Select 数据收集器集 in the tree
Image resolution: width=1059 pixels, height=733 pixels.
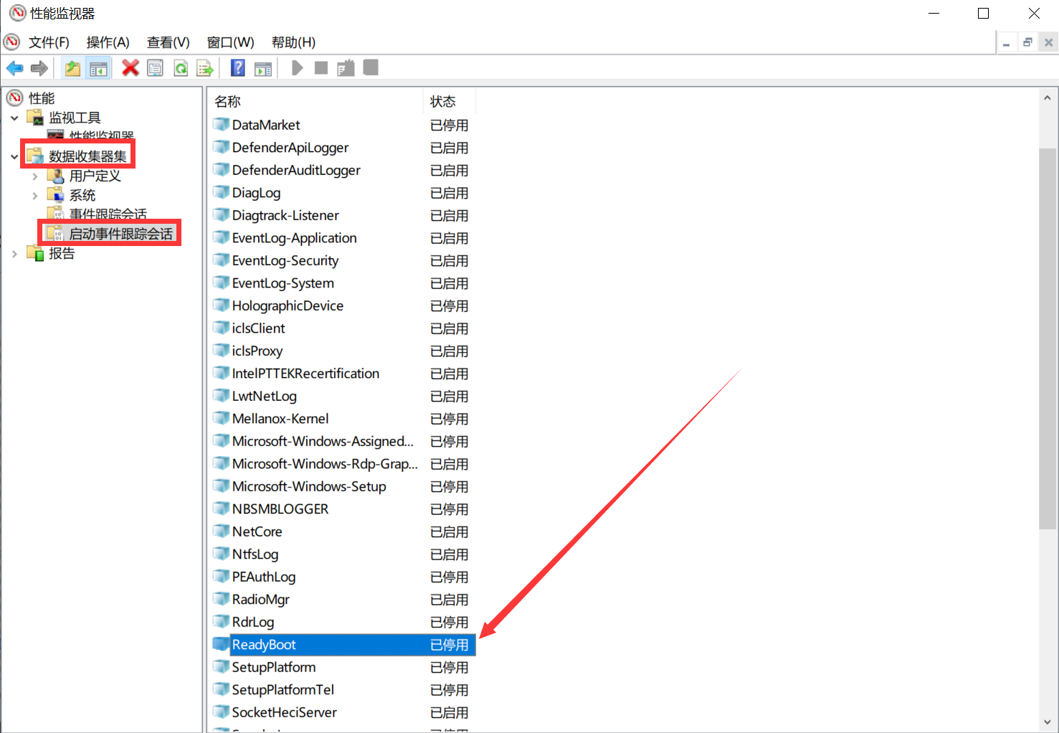87,156
